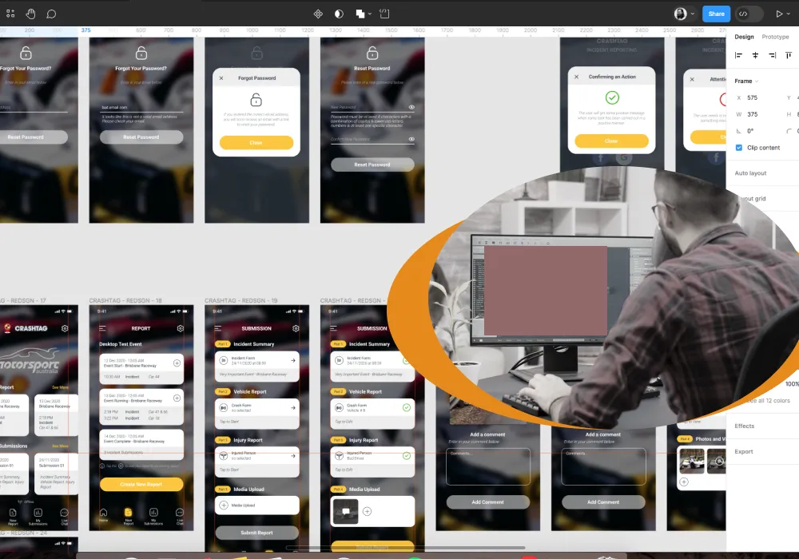
Task: Click the plus icon on Event Running card
Action: (177, 398)
